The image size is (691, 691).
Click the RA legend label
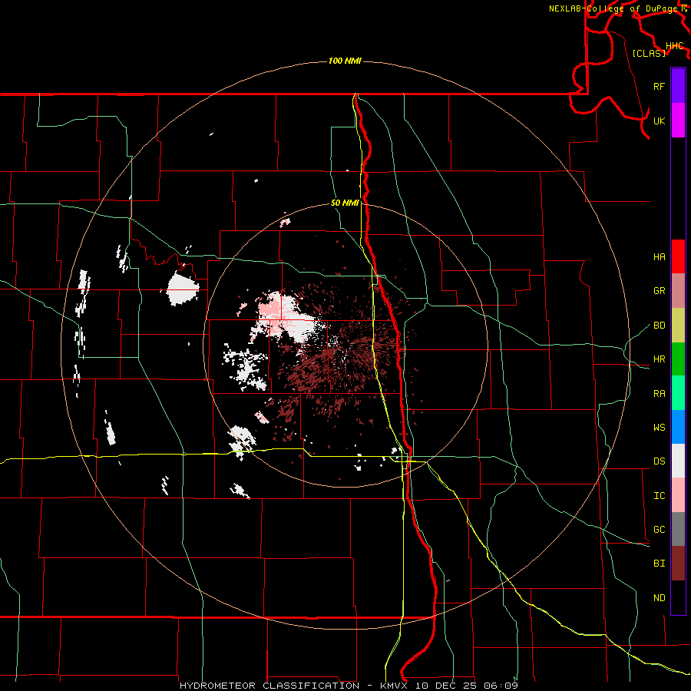click(660, 394)
